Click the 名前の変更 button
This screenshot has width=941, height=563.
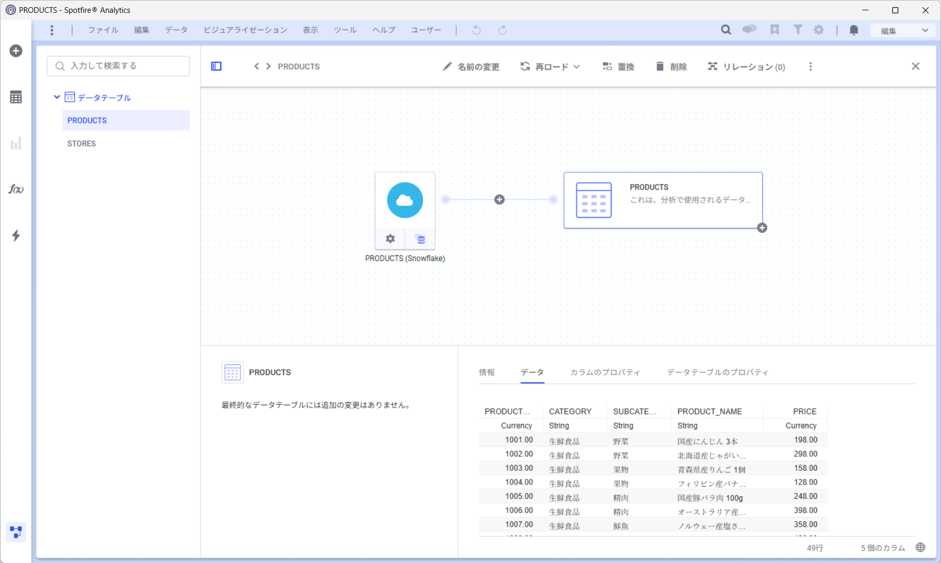pyautogui.click(x=471, y=67)
